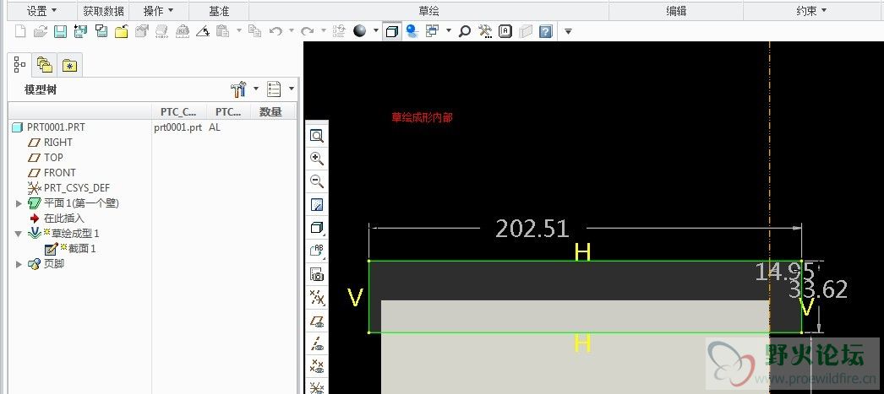Click the camera saved-view icon
The height and width of the screenshot is (394, 884).
318,275
